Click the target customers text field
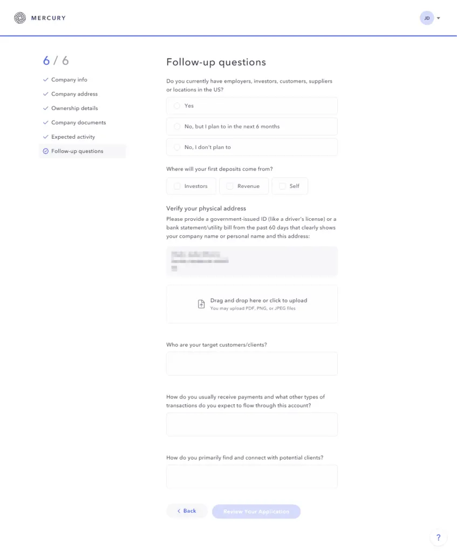 pos(251,363)
